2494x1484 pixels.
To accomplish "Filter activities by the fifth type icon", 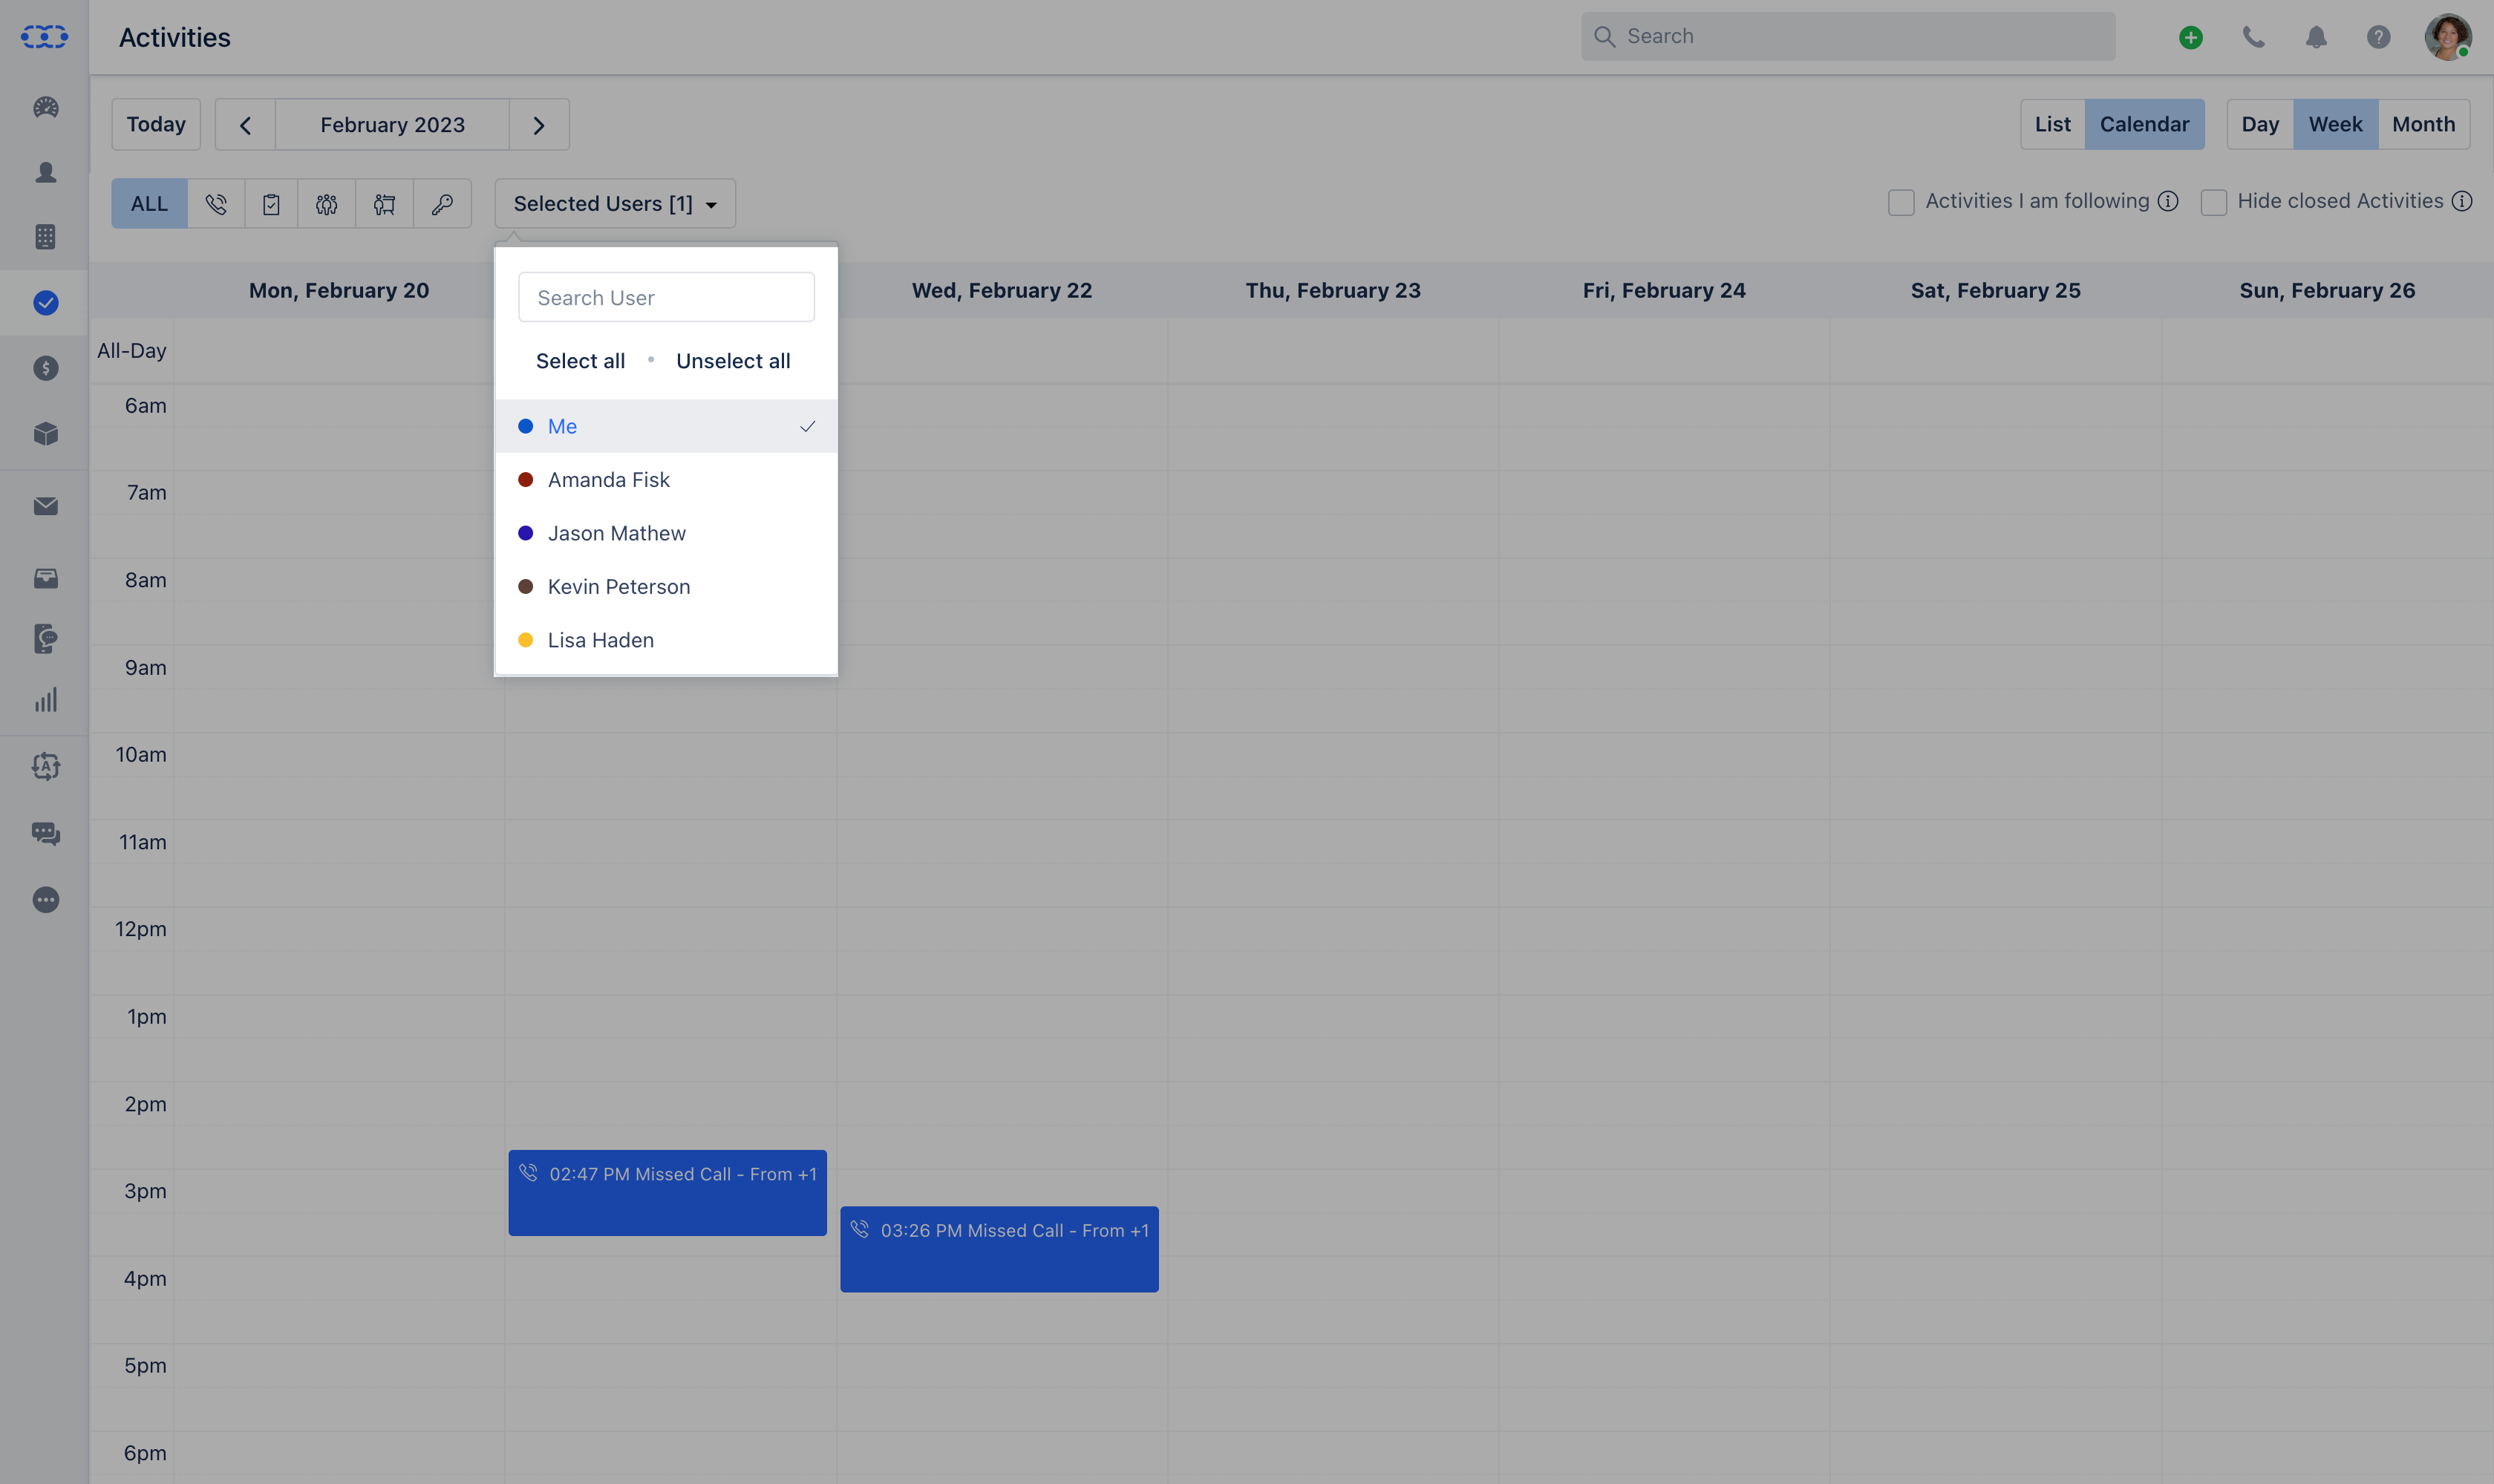I will coord(385,204).
